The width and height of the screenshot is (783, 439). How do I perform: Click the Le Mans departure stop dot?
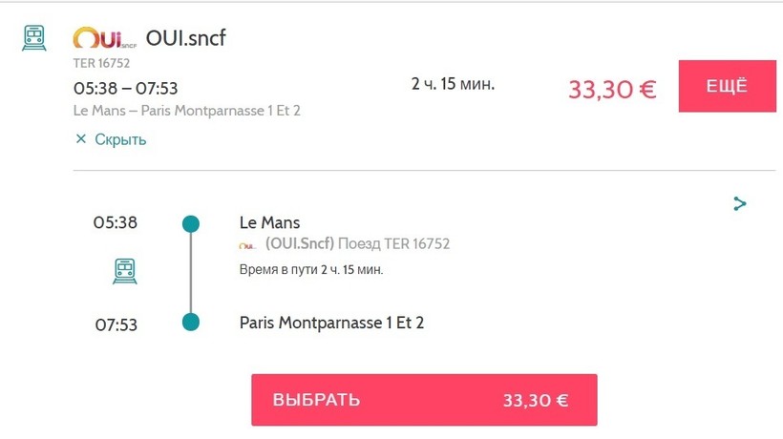point(191,224)
